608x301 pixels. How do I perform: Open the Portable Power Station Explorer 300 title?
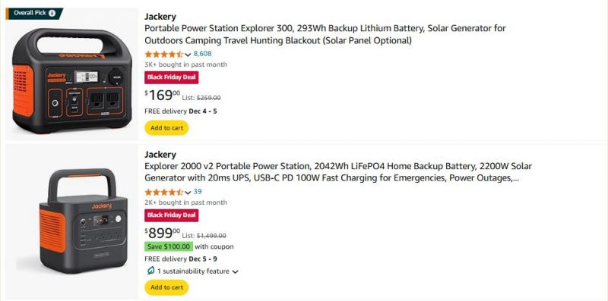tap(325, 34)
